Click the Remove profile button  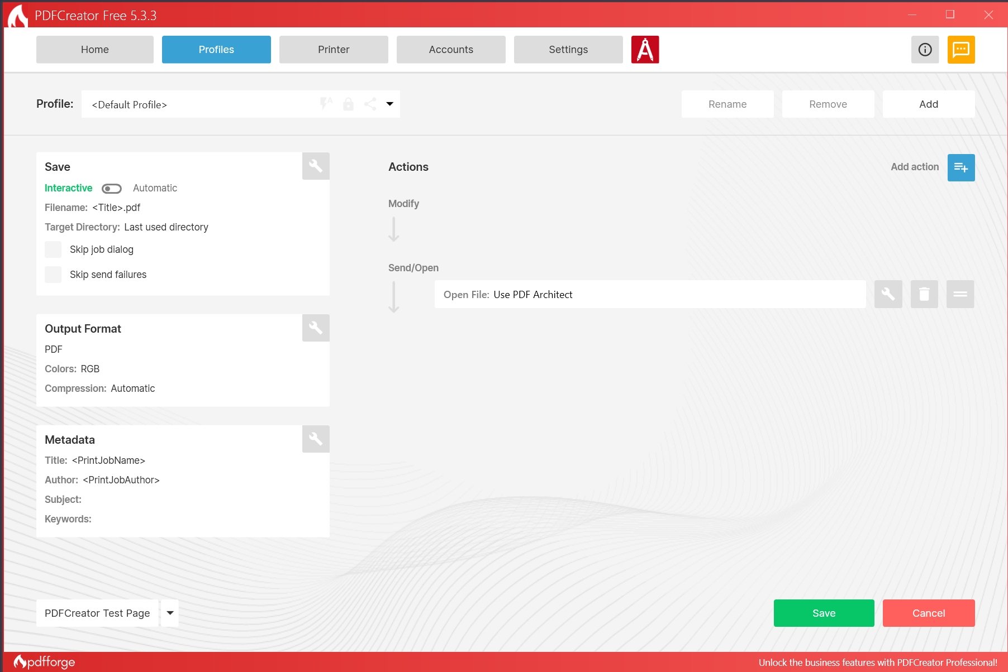click(x=828, y=104)
